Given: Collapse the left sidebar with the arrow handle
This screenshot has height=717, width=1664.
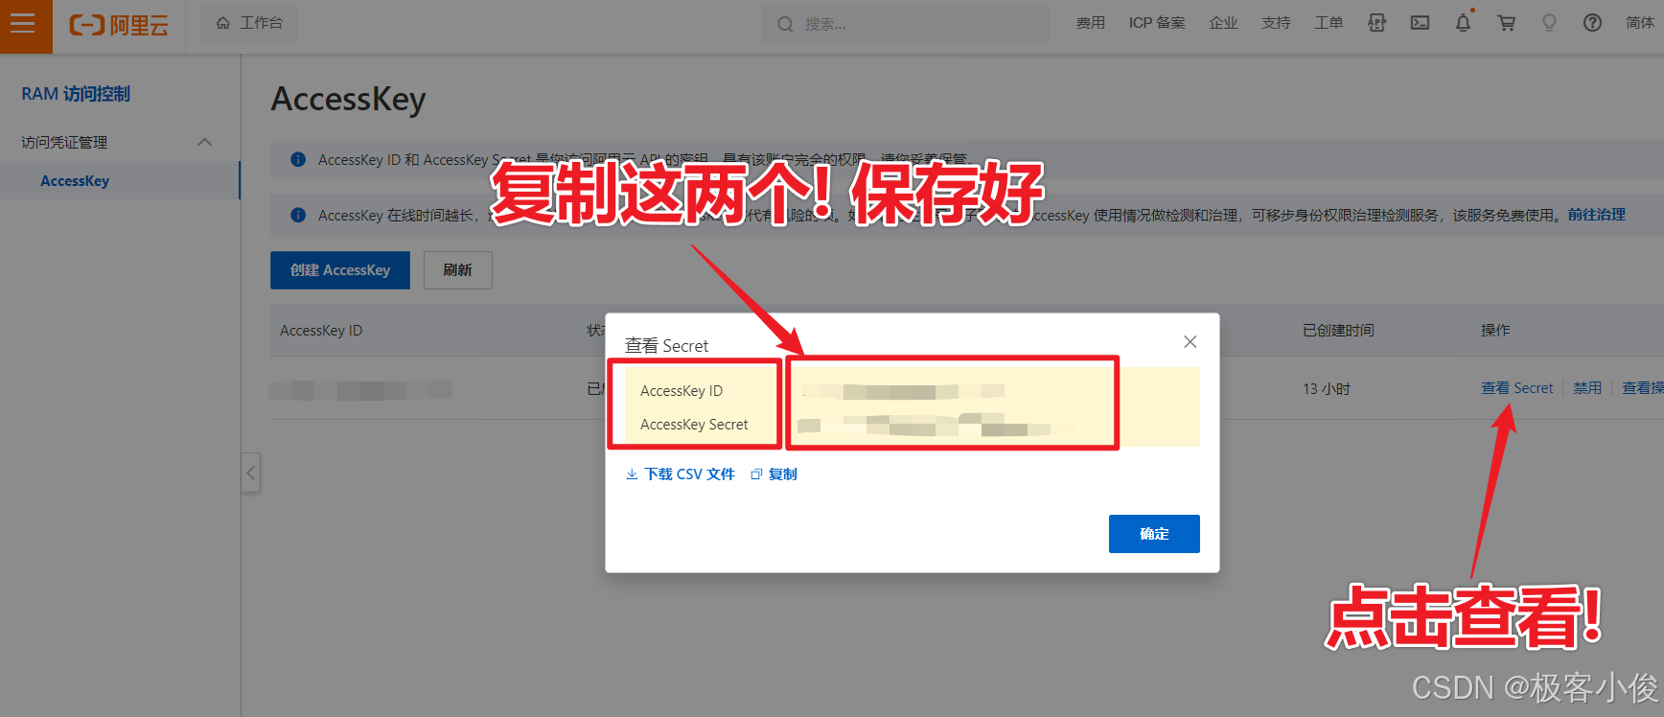Looking at the screenshot, I should (x=250, y=473).
